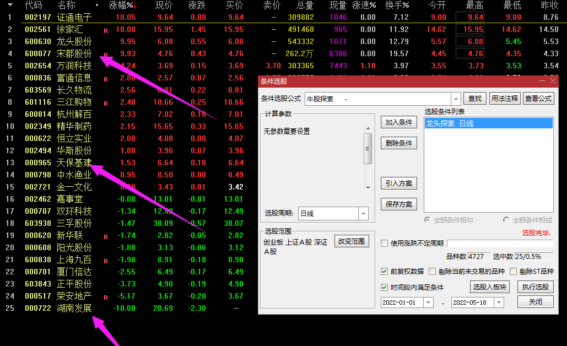The height and width of the screenshot is (346, 567).
Task: Select stock row 杭州解百
Action: [x=129, y=114]
